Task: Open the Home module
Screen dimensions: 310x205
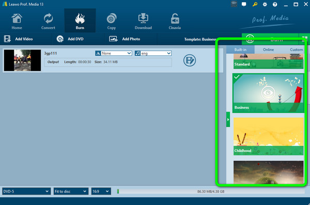Action: tap(17, 21)
